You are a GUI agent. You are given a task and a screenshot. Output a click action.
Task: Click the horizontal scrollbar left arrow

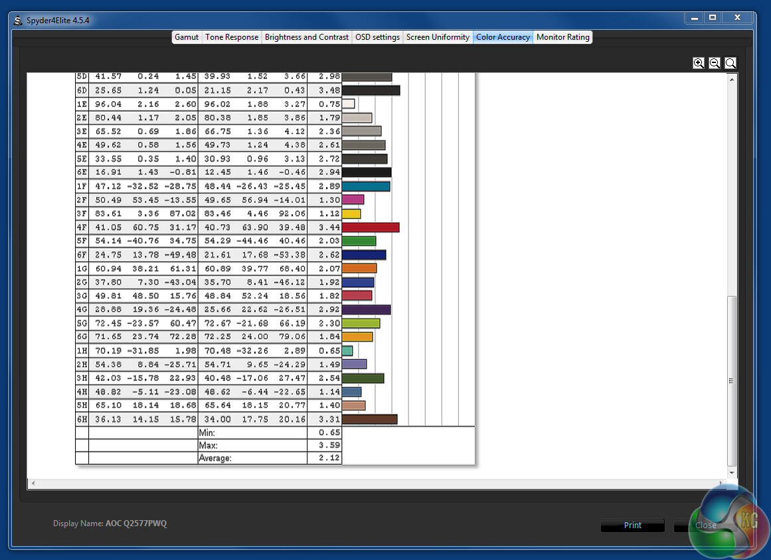33,484
